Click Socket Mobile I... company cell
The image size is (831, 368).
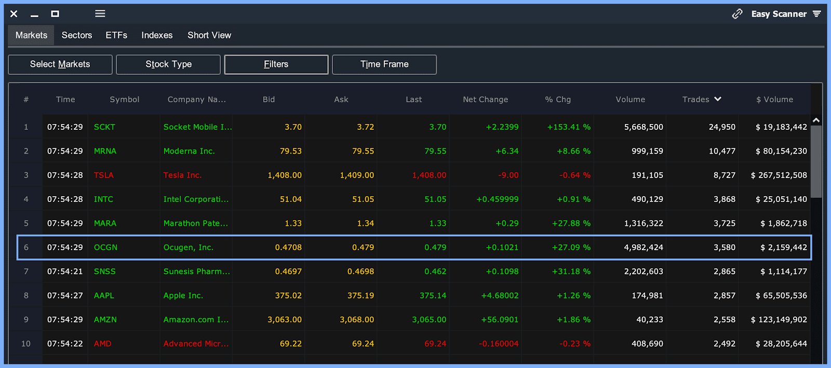coord(197,127)
